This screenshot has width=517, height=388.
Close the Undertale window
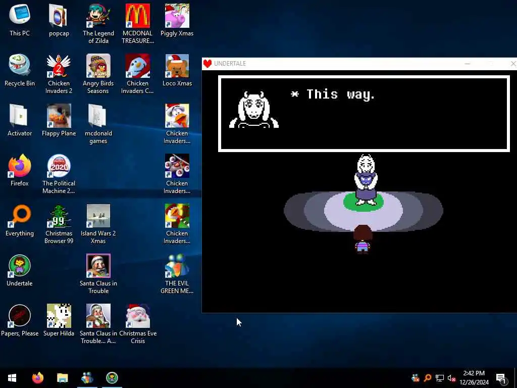pos(513,64)
